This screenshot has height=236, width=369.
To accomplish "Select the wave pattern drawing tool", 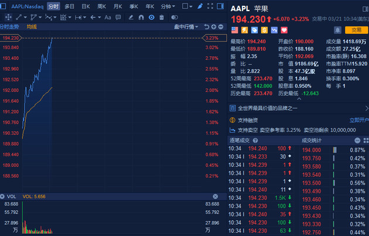I will (49, 17).
